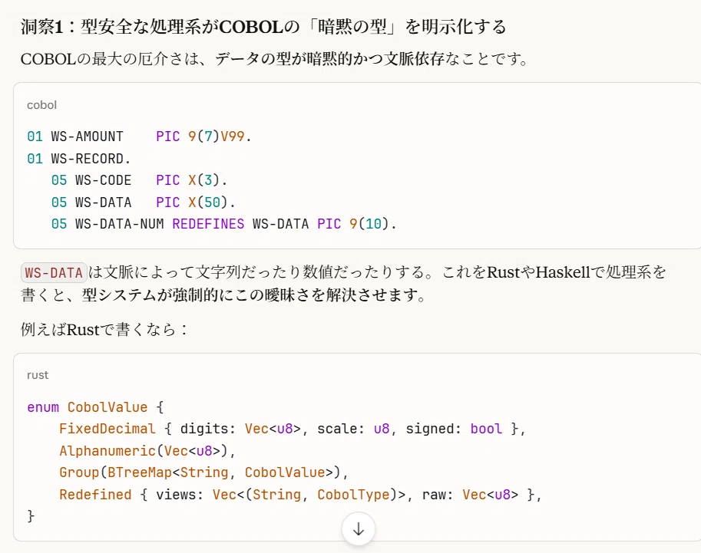Image resolution: width=701 pixels, height=553 pixels.
Task: Click the CobolType token in Redefined line
Action: coord(353,495)
